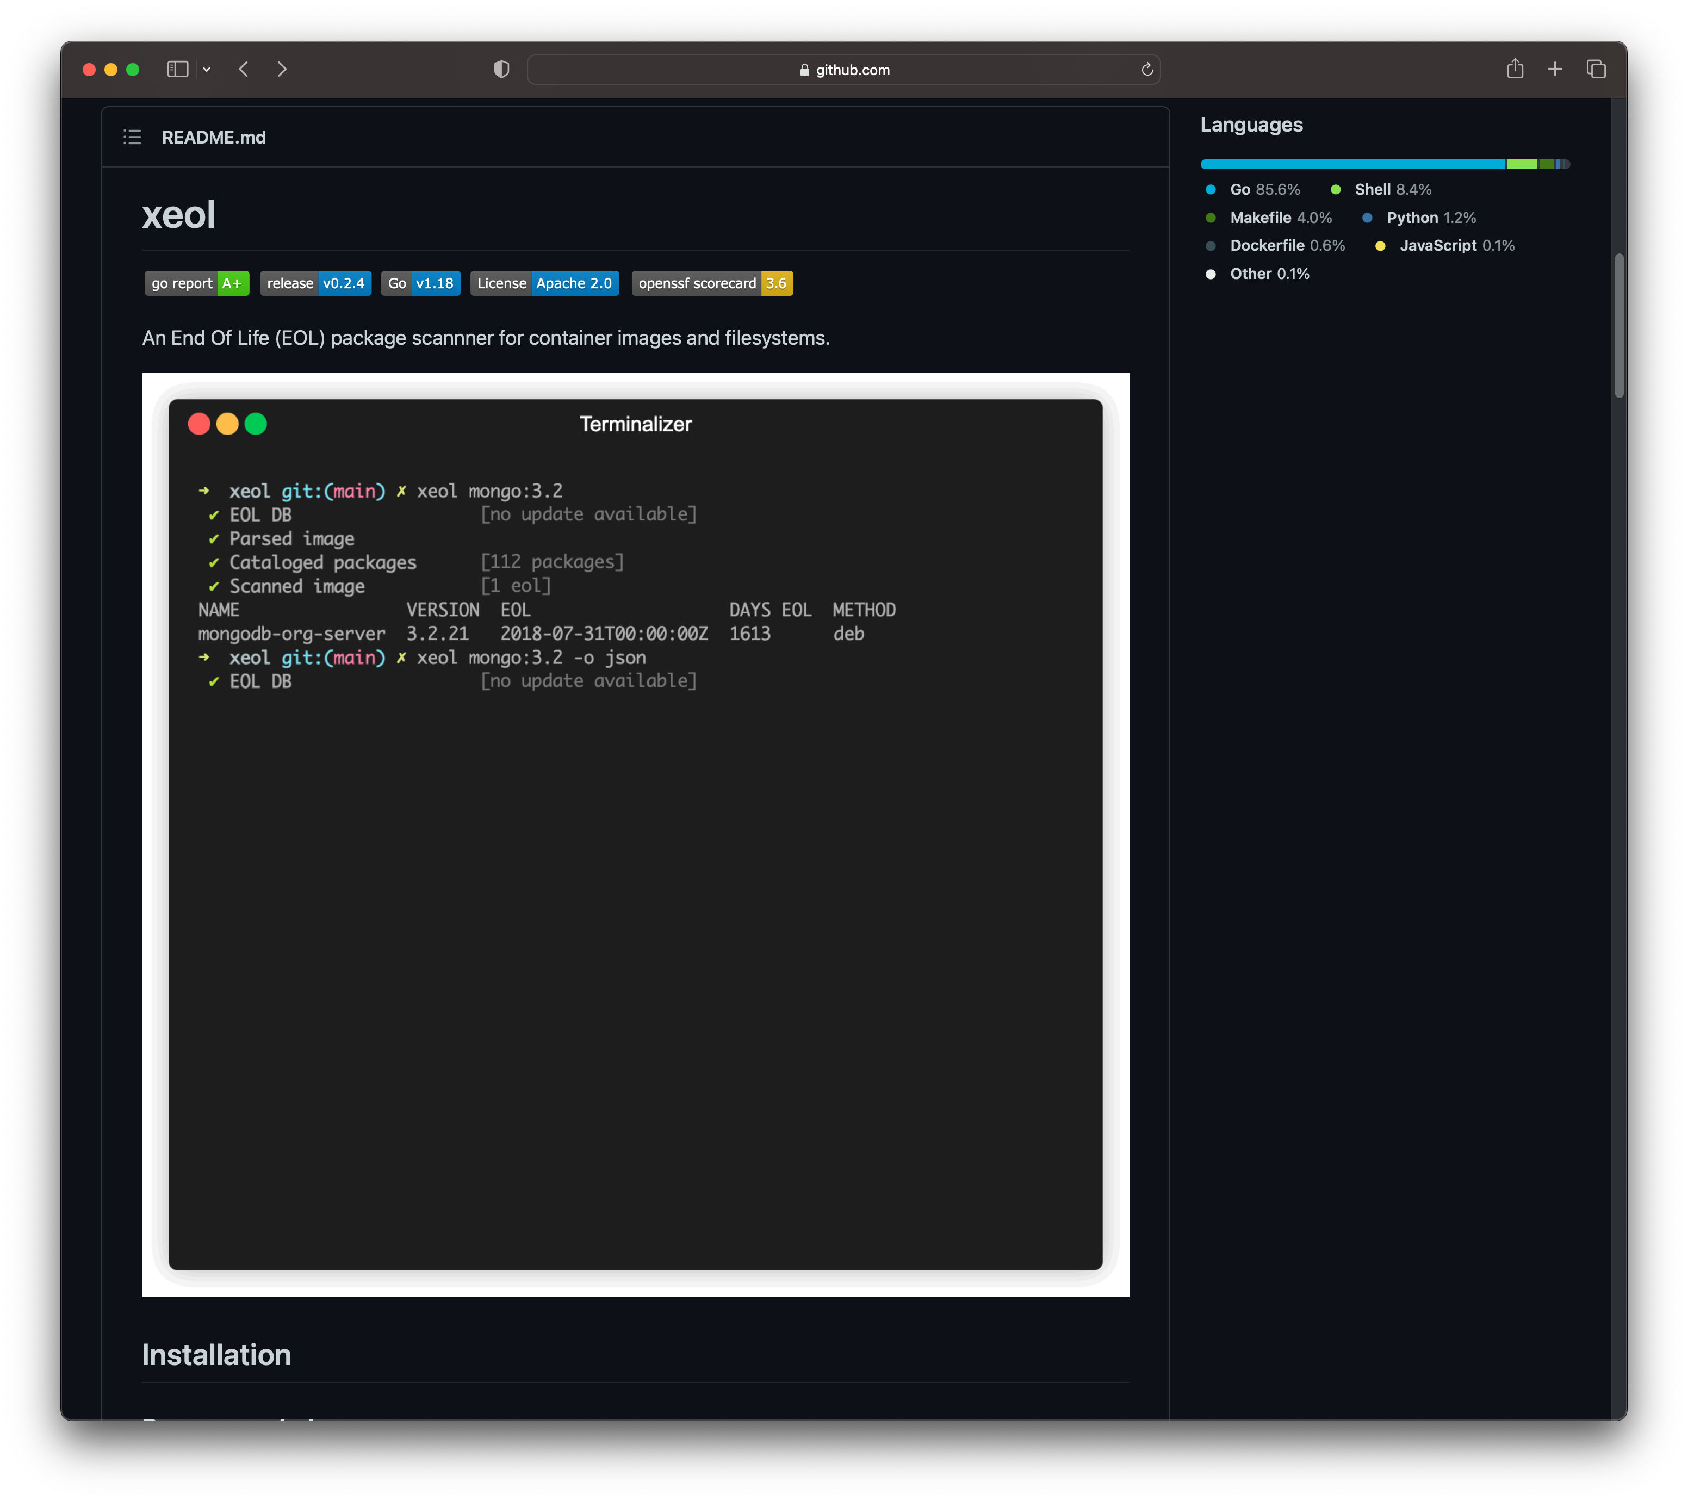Click the EOL package scanner description text
The image size is (1688, 1501).
click(x=486, y=338)
